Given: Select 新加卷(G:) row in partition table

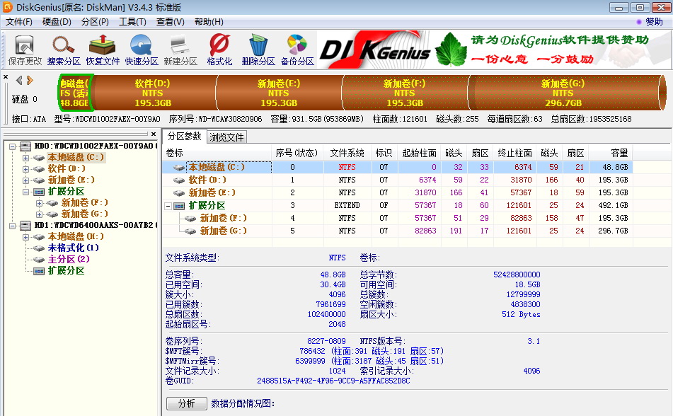Looking at the screenshot, I should (x=397, y=231).
